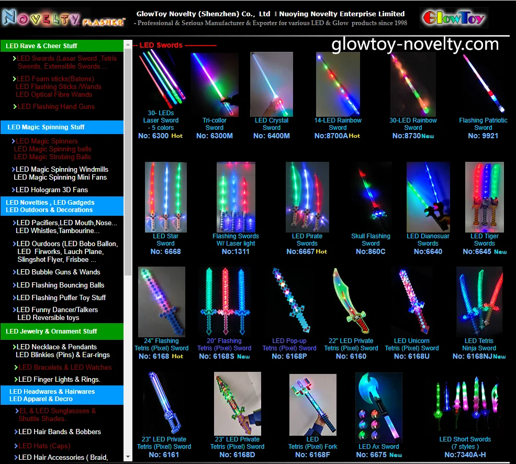Select LED Novelties, LED Gadgeds category header
The width and height of the screenshot is (516, 464).
62,206
